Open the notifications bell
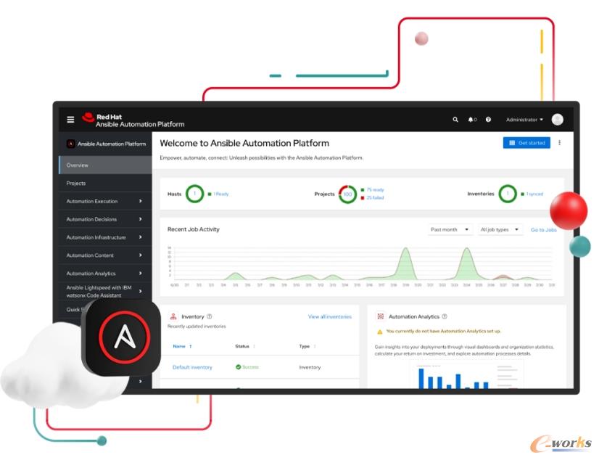Screen dimensions: 599x460 [x=471, y=120]
